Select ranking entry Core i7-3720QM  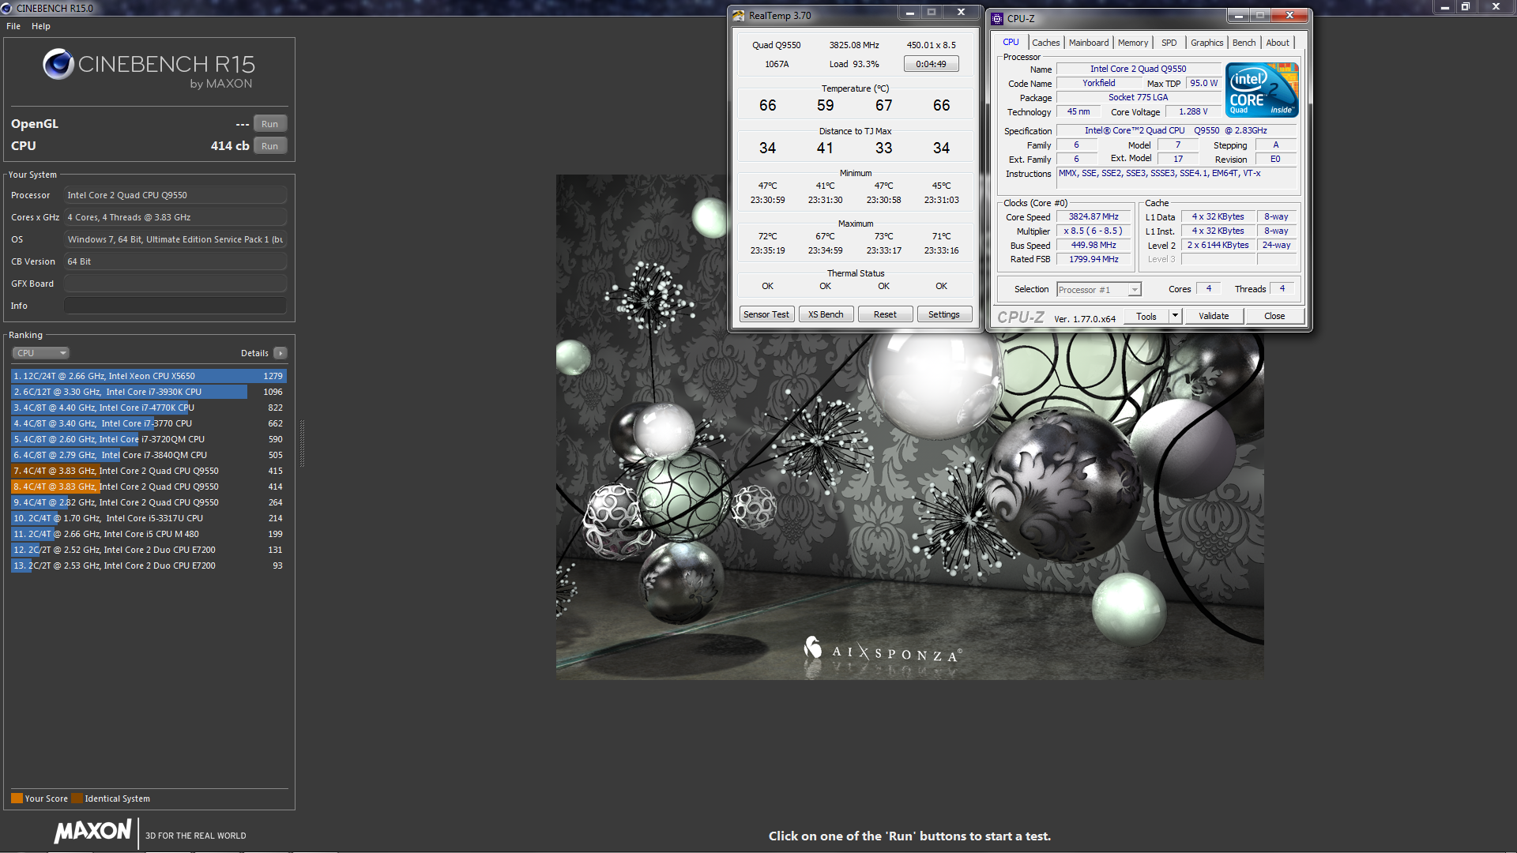[x=149, y=439]
